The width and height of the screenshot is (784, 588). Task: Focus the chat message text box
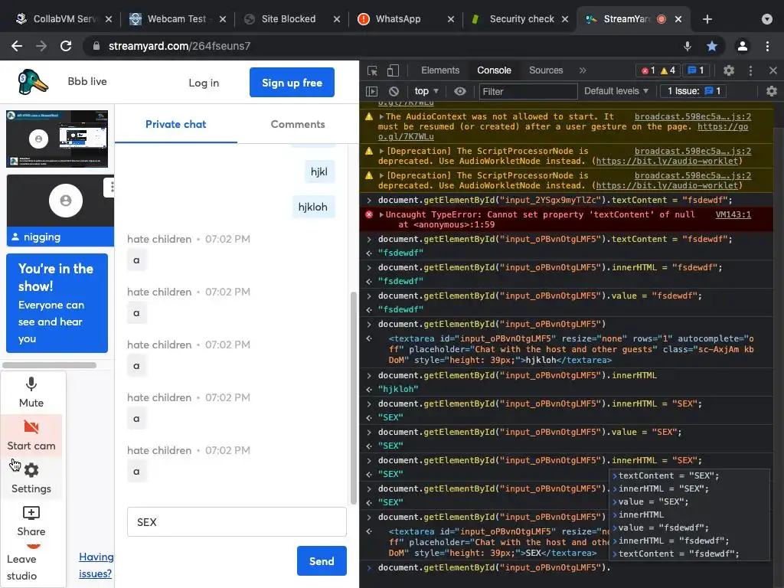(x=237, y=522)
